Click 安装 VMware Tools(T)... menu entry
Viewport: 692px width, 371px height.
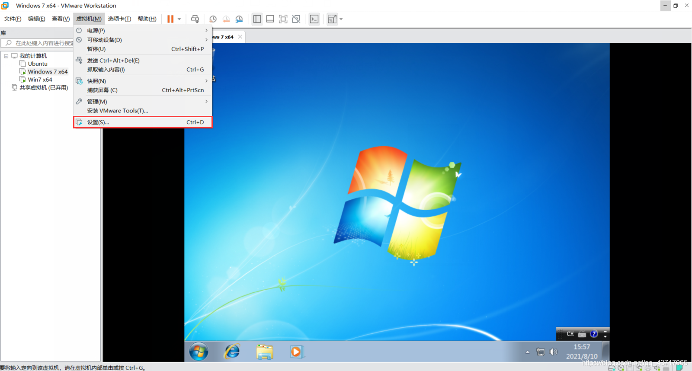tap(143, 111)
